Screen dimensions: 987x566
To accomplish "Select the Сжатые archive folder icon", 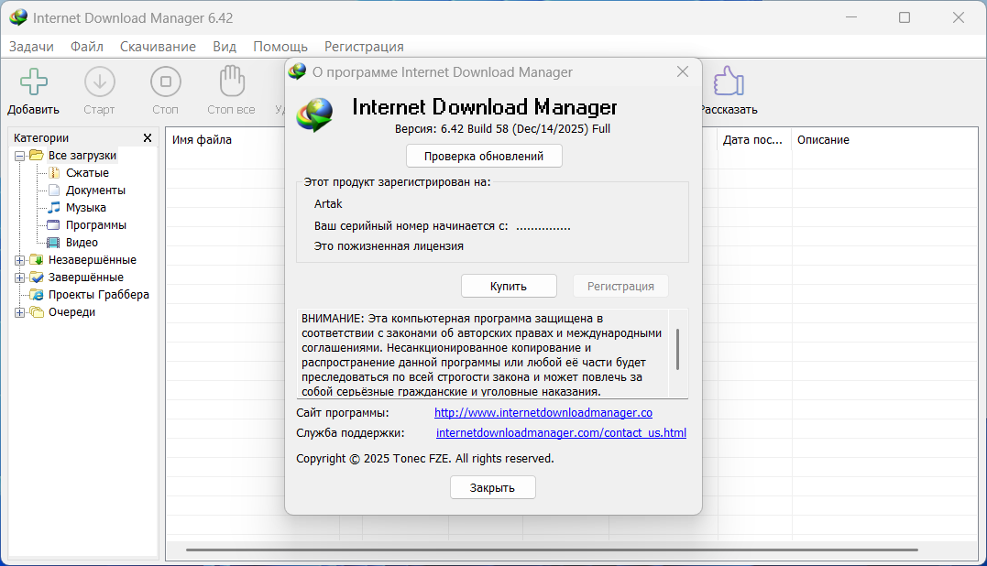I will pos(54,173).
